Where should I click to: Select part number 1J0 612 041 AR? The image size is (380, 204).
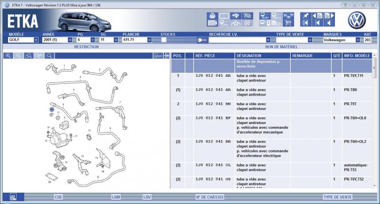click(213, 89)
